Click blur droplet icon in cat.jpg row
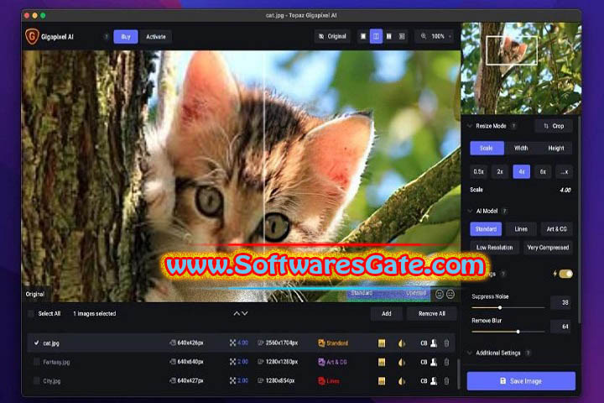Image resolution: width=604 pixels, height=403 pixels. click(401, 343)
